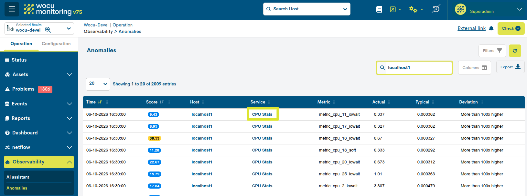
Task: Open the AI assistant submenu item
Action: click(18, 177)
